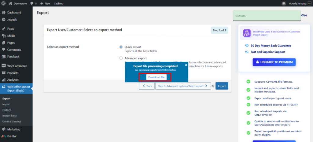The image size is (313, 142).
Task: Open the History submenu item
Action: pyautogui.click(x=7, y=110)
